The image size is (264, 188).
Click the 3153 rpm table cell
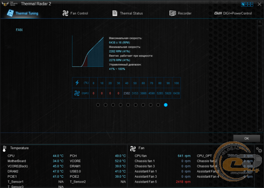[135, 93]
